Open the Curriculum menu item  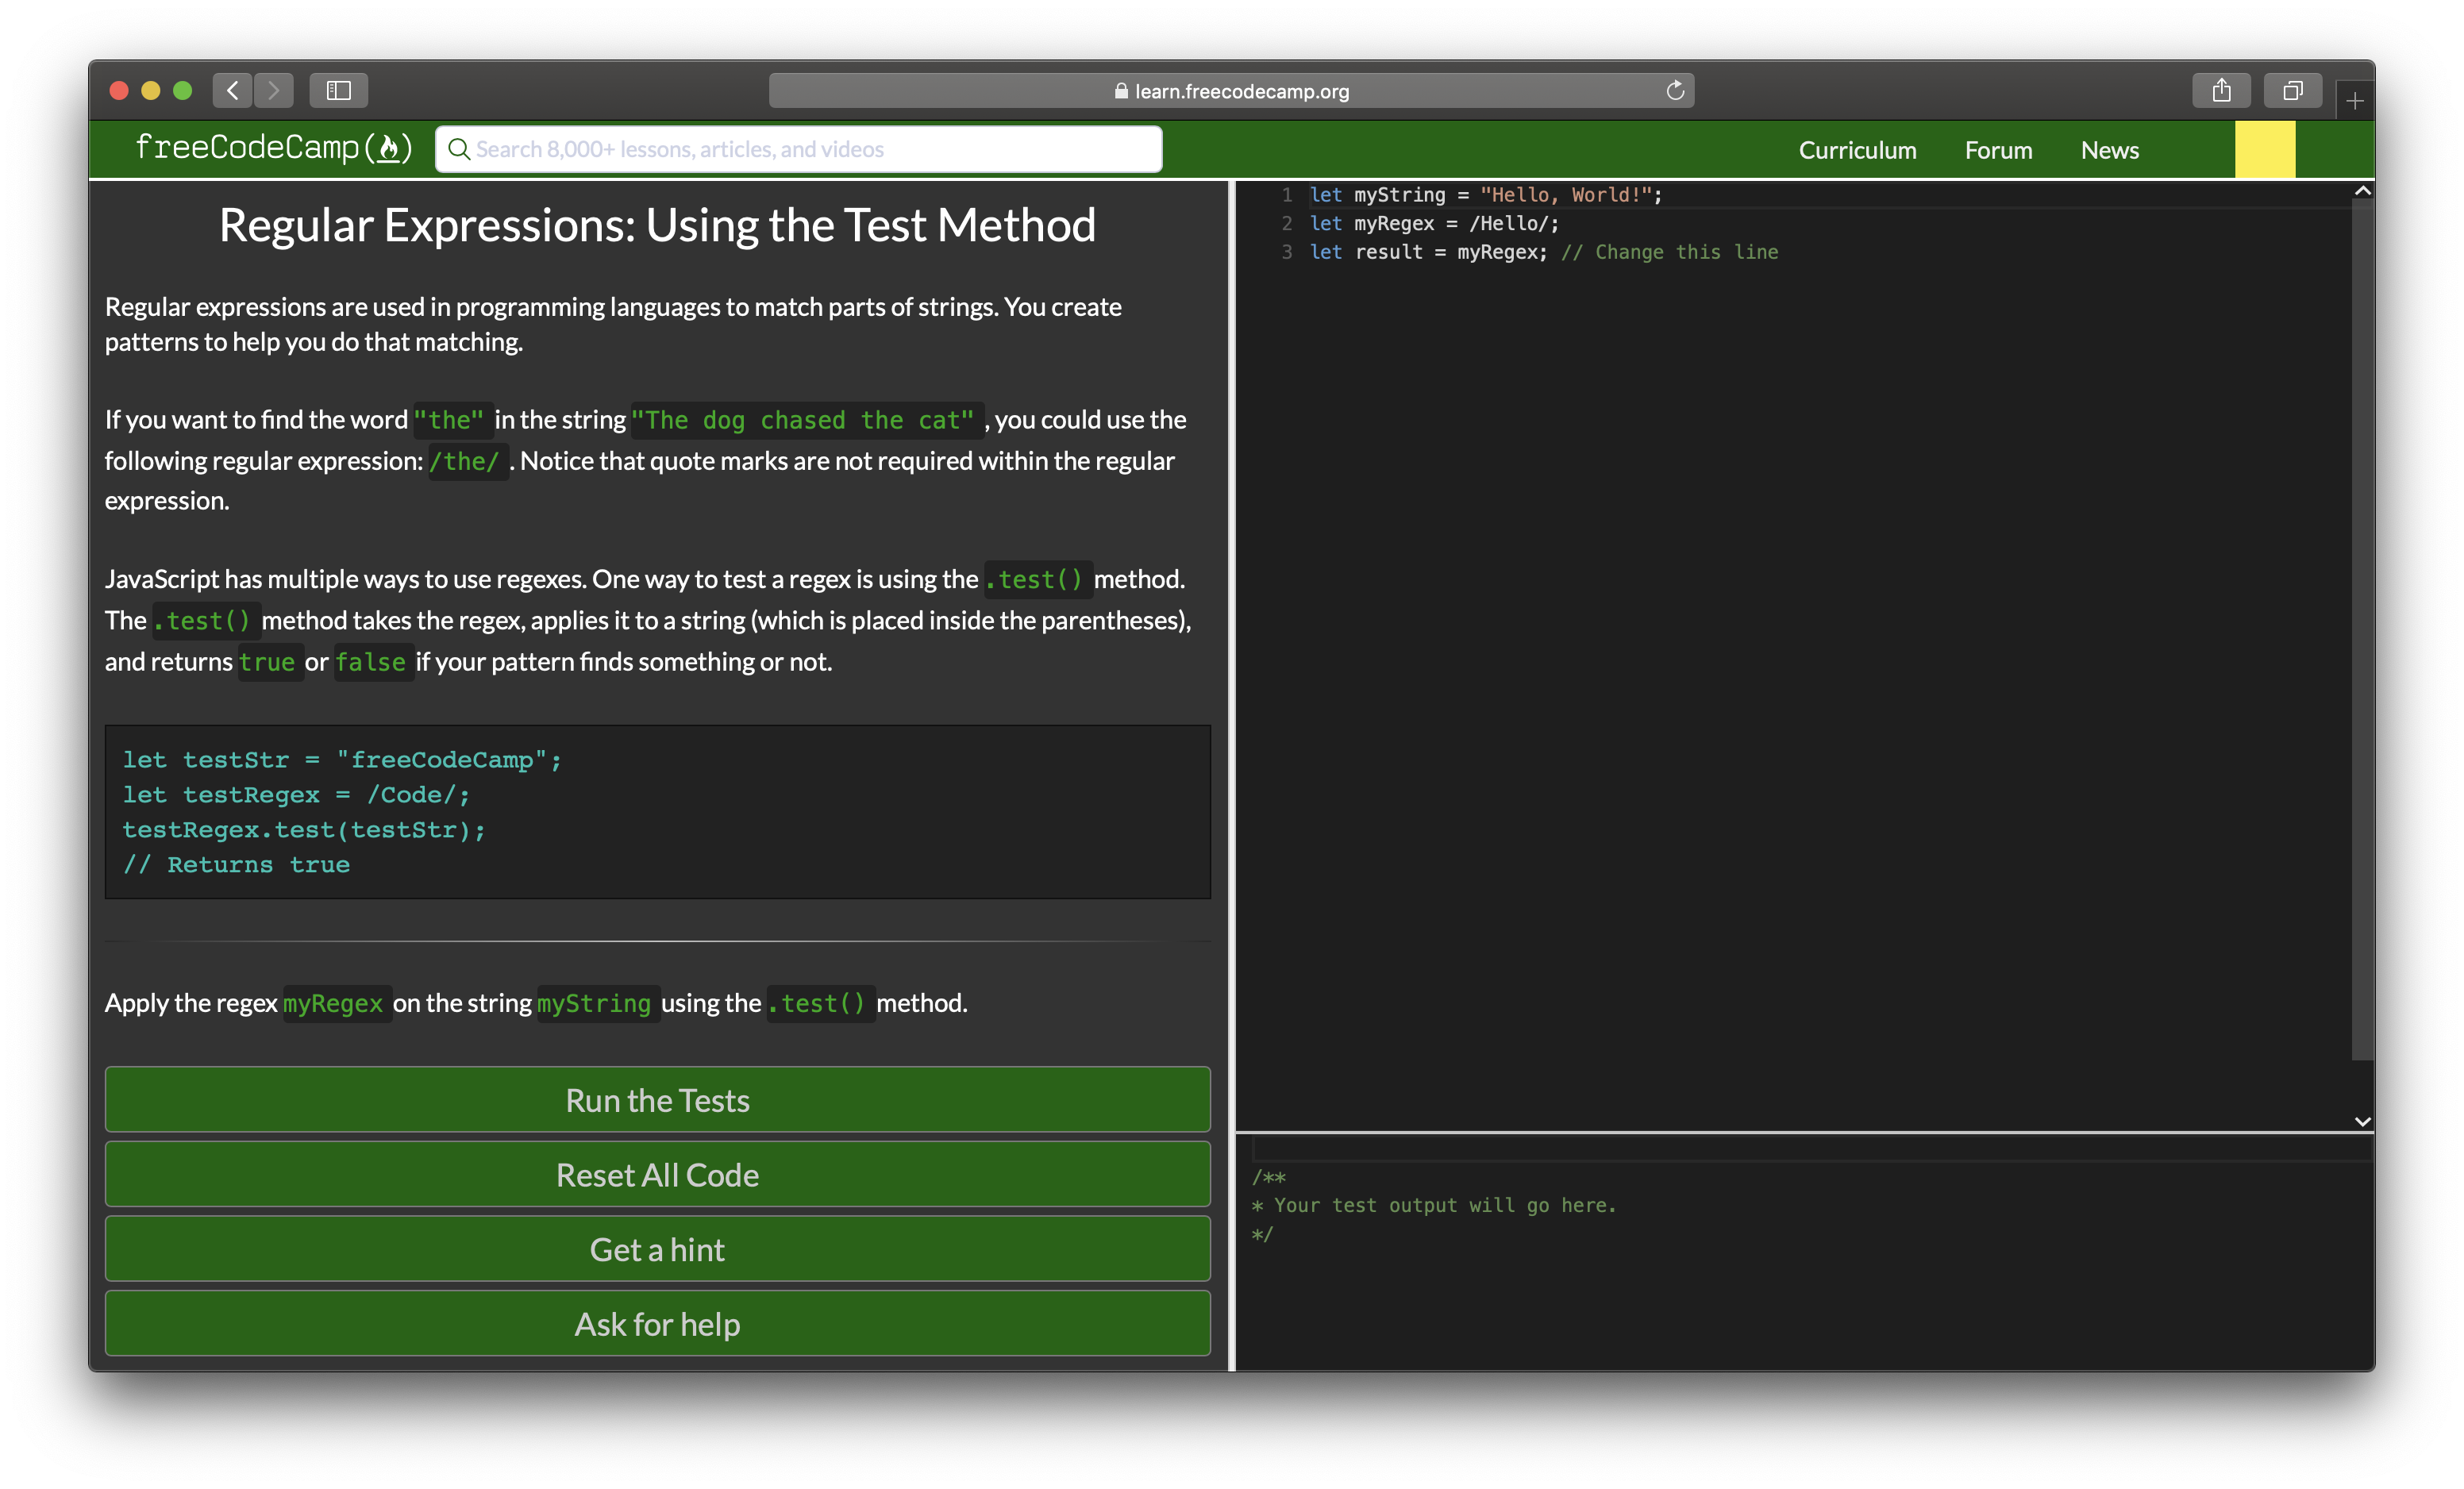coord(1857,149)
